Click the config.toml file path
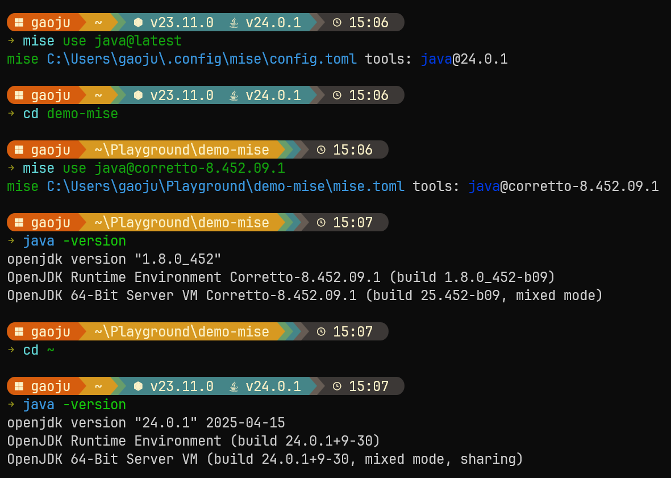 coord(202,59)
